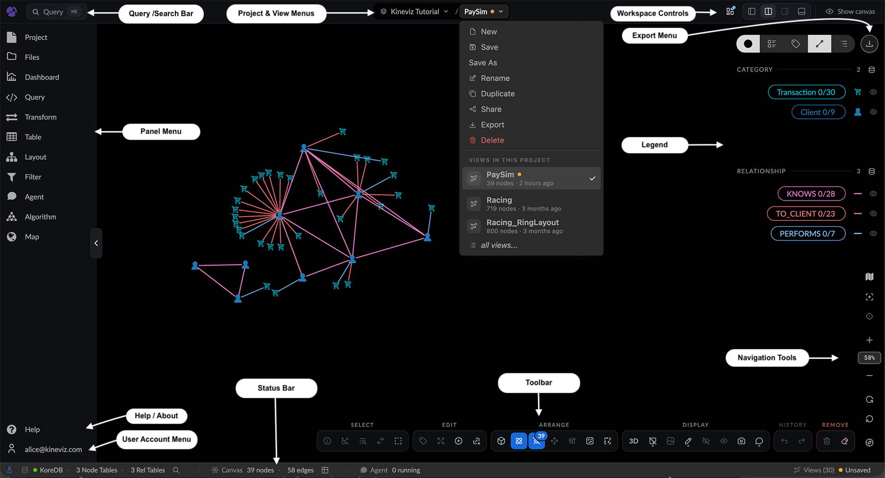The image size is (885, 478).
Task: Click the eraser icon in Remove group
Action: (x=844, y=441)
